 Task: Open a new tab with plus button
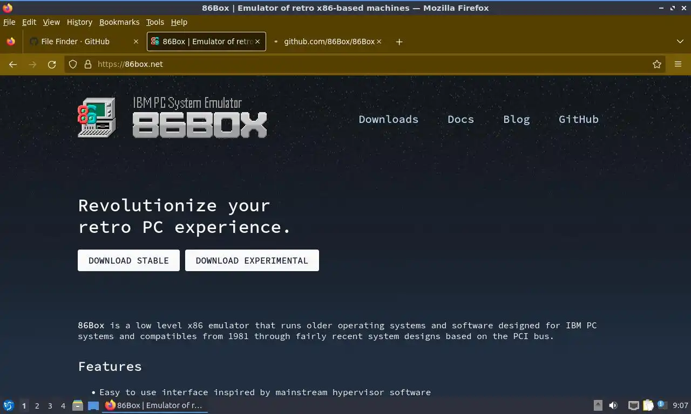(x=399, y=42)
